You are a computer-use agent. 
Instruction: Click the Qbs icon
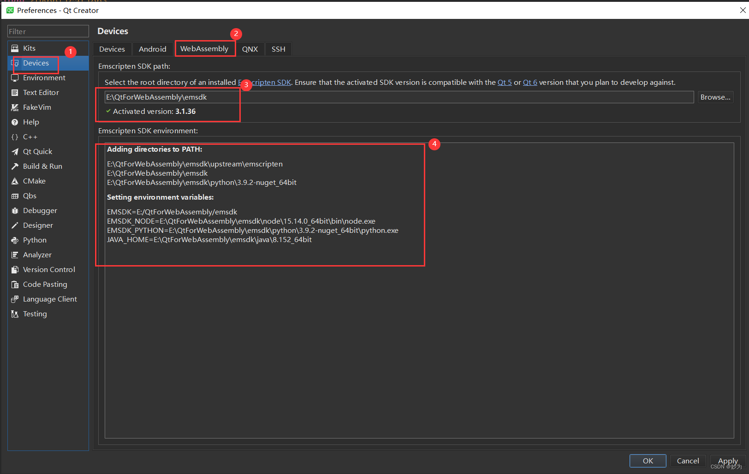coord(15,196)
